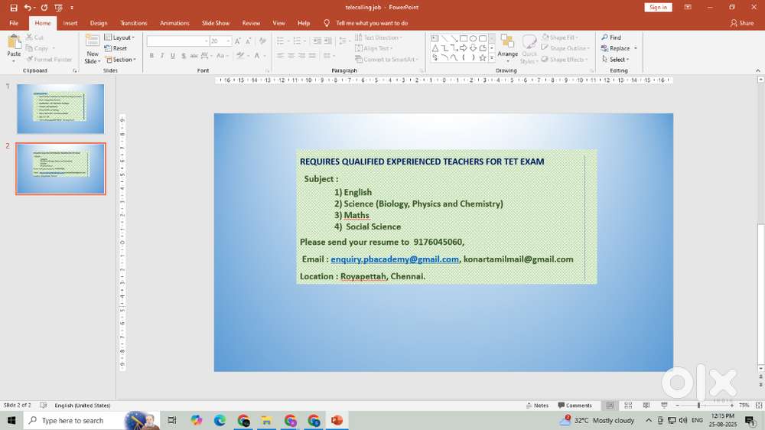The height and width of the screenshot is (430, 765).
Task: Click the Undo arrow icon
Action: coord(28,8)
